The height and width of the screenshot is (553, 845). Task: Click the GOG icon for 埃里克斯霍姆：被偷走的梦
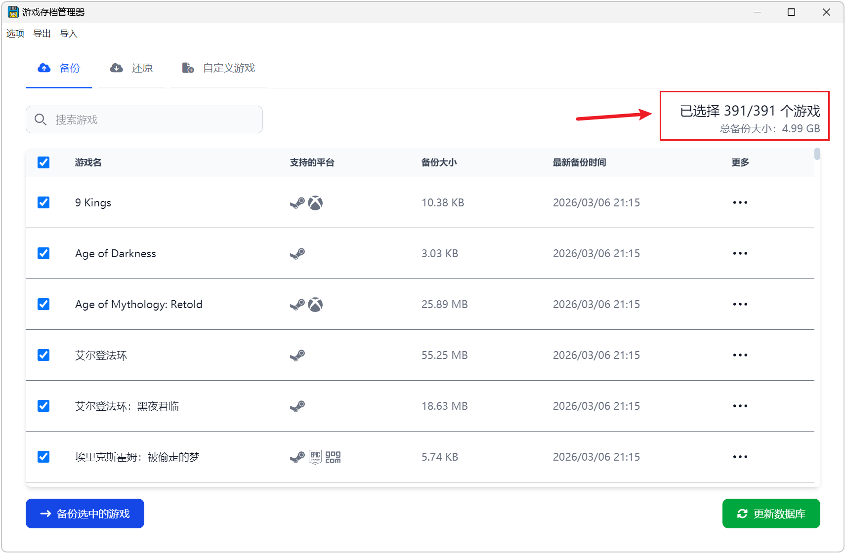[x=333, y=457]
